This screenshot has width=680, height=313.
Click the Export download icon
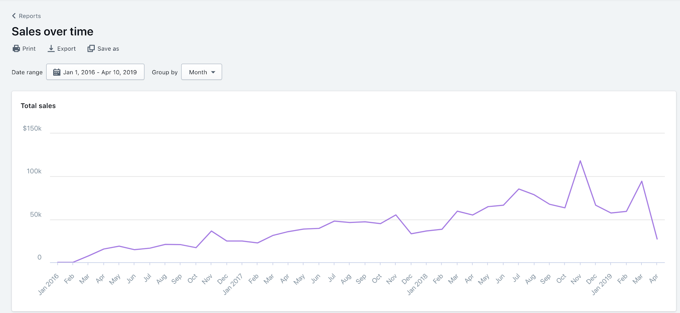point(51,48)
